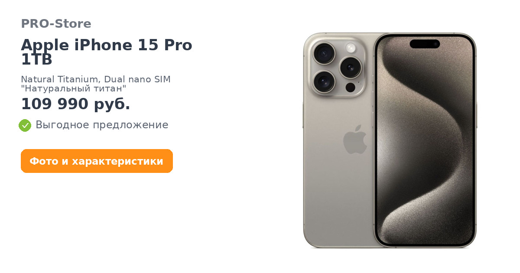520x273 pixels.
Task: Click the "Натуральный титан" color description
Action: point(74,89)
